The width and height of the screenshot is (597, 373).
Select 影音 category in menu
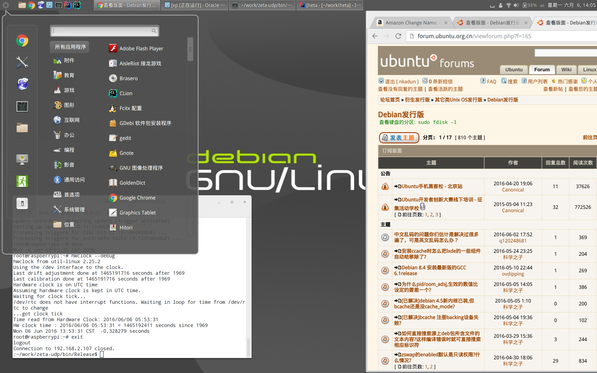point(64,165)
